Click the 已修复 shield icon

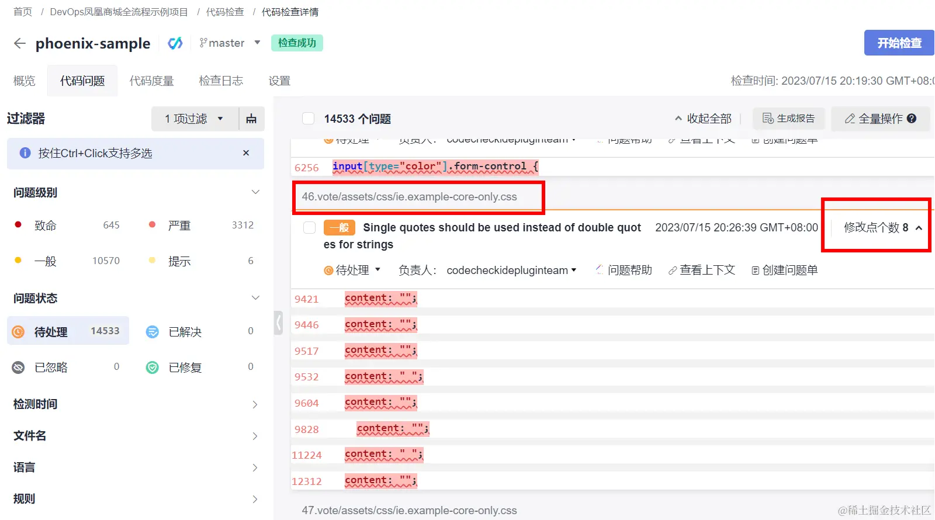point(152,368)
